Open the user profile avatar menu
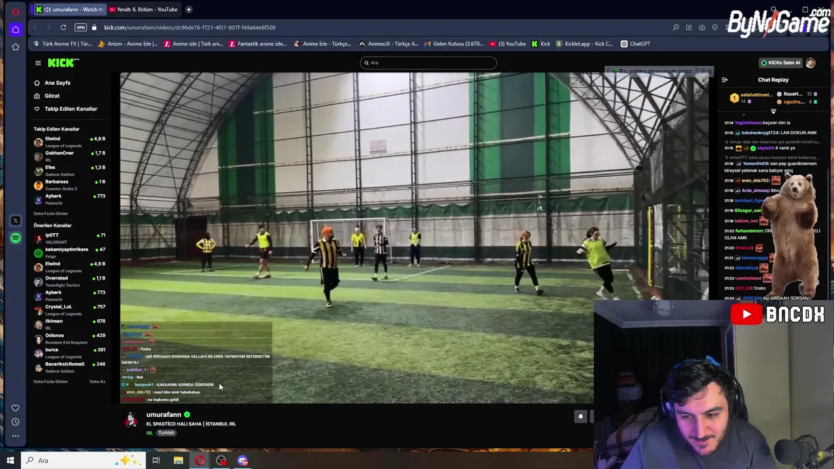This screenshot has width=834, height=469. [x=811, y=63]
